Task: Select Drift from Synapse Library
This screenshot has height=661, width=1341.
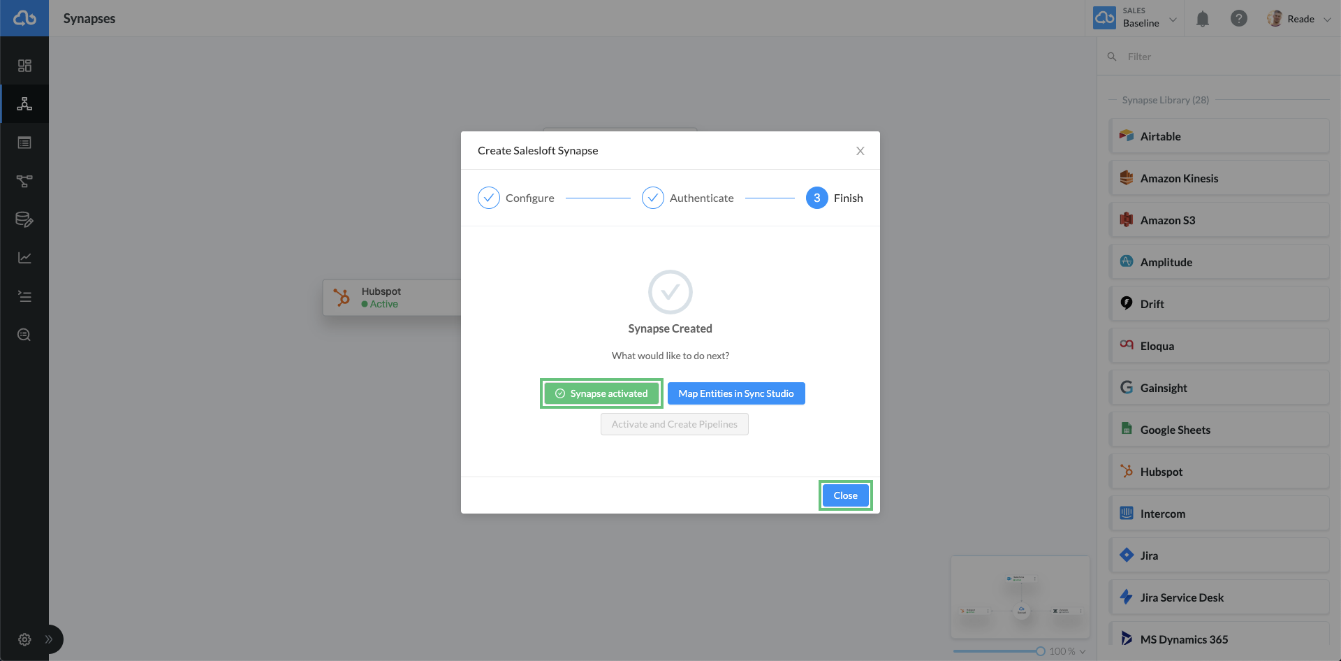Action: (x=1219, y=304)
